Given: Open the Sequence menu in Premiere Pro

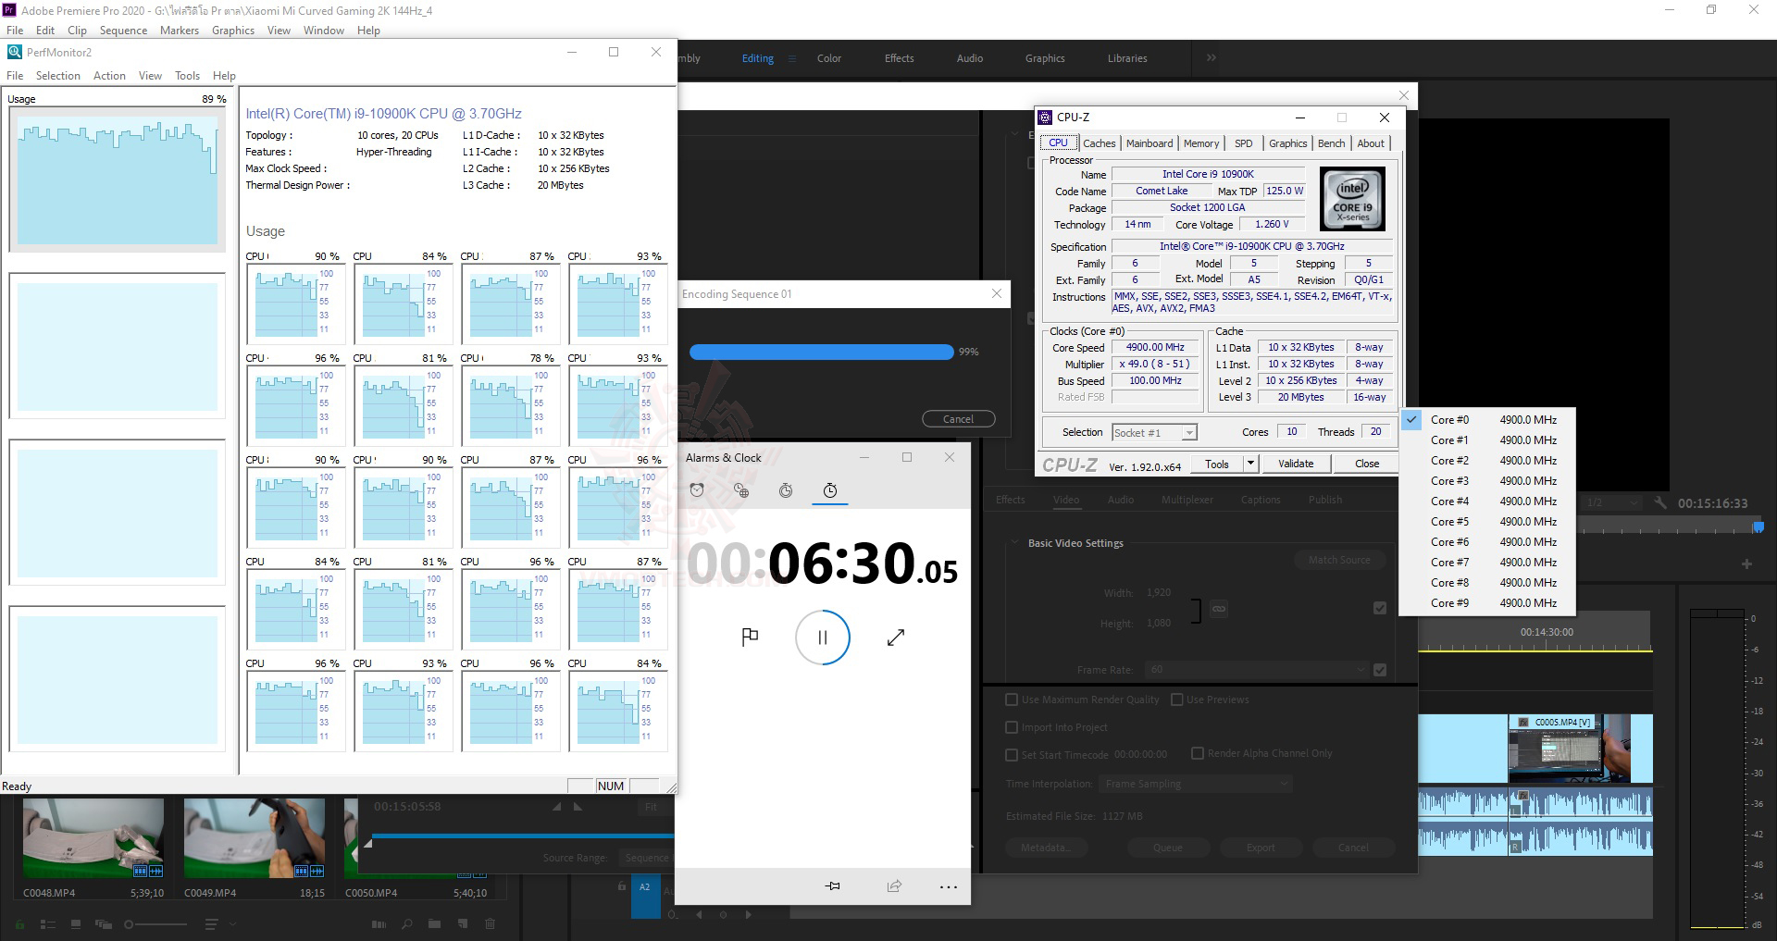Looking at the screenshot, I should click(x=123, y=31).
